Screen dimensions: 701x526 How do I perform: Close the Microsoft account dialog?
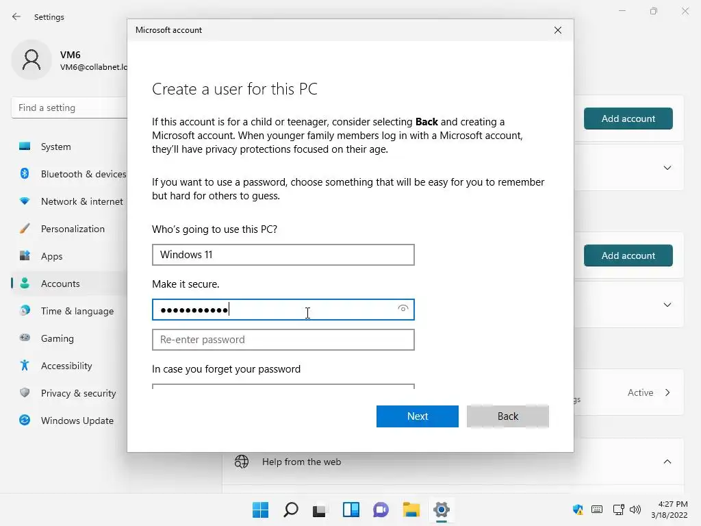tap(557, 30)
